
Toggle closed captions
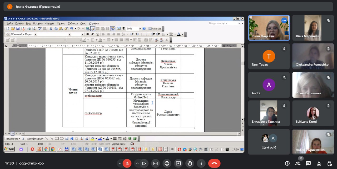tap(155, 163)
